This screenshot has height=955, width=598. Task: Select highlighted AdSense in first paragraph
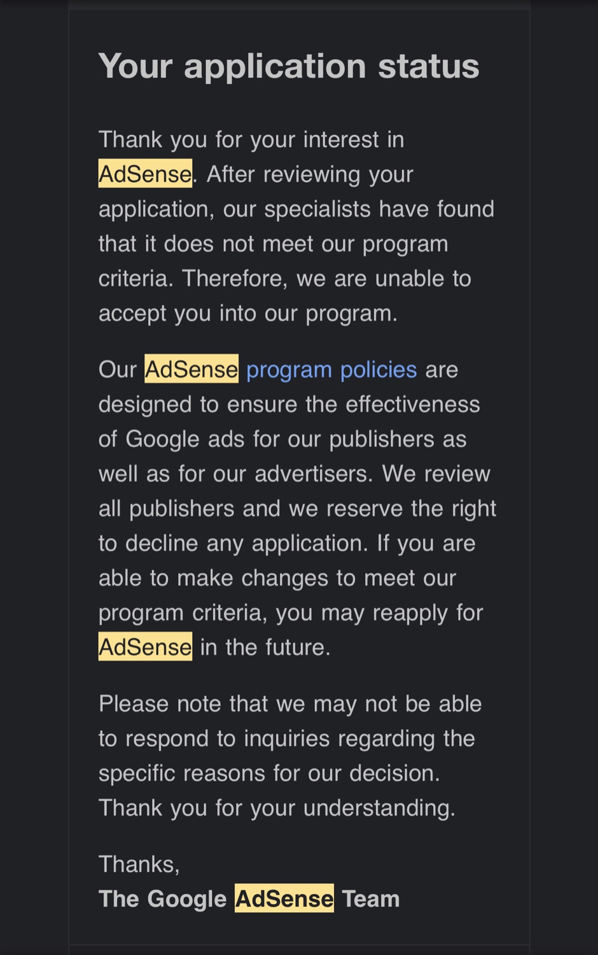145,174
